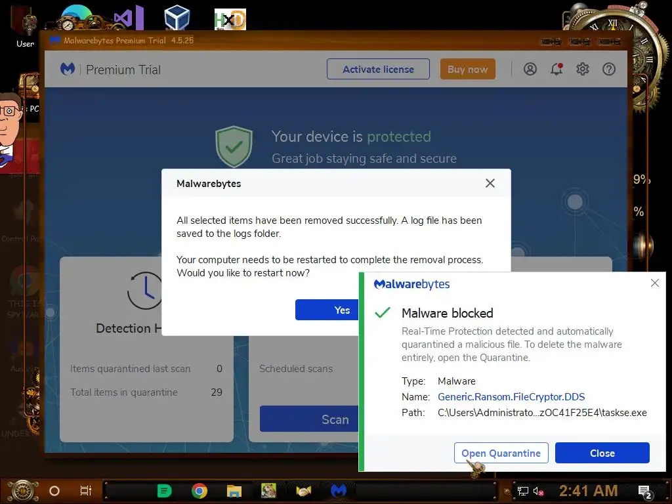The height and width of the screenshot is (504, 672).
Task: Click the Cortana circle on the taskbar
Action: (x=54, y=491)
